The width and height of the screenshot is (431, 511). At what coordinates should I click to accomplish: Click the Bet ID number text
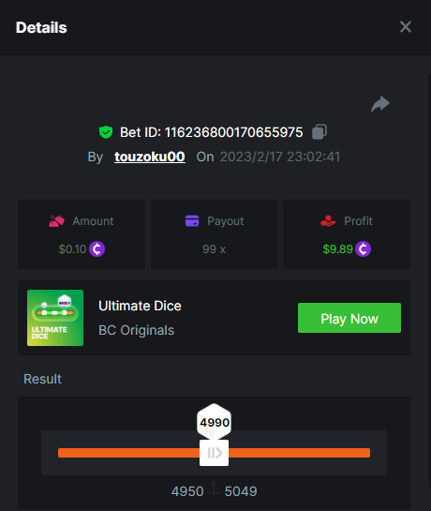tap(234, 132)
